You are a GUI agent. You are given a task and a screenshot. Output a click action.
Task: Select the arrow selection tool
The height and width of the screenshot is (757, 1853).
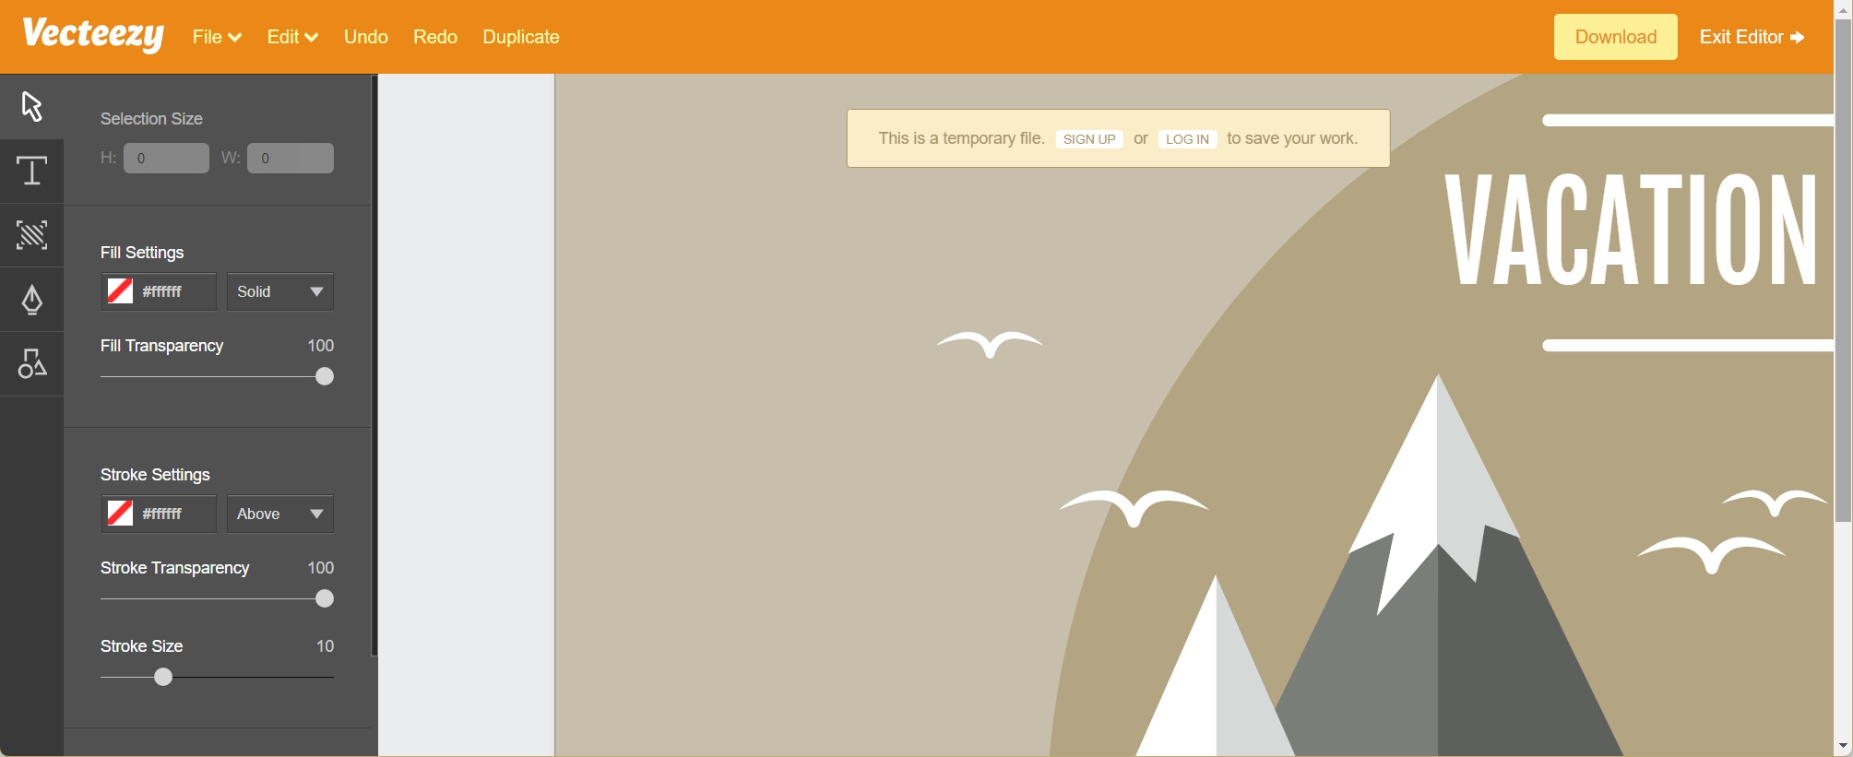[x=31, y=107]
